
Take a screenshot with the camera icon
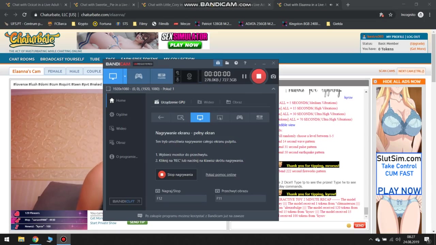[273, 77]
